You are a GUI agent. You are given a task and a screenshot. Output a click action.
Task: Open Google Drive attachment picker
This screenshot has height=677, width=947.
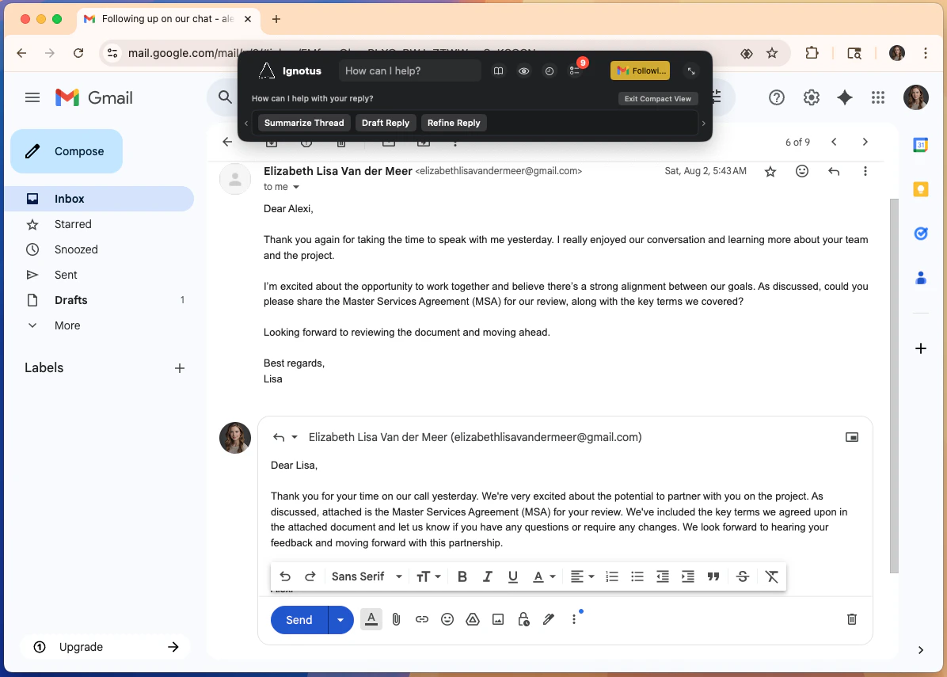coord(473,619)
